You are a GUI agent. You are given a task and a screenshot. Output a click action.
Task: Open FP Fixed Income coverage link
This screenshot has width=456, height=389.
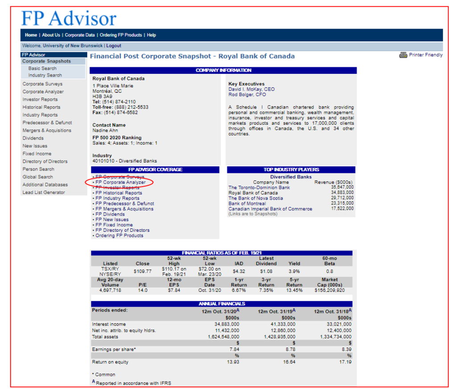click(114, 225)
